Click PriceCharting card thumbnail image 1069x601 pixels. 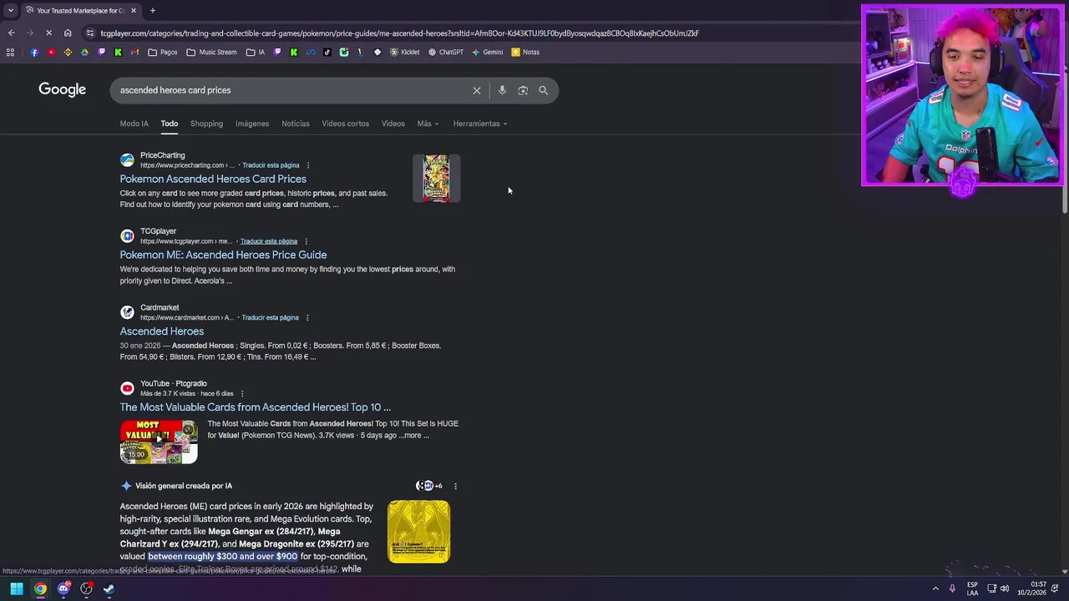point(436,178)
